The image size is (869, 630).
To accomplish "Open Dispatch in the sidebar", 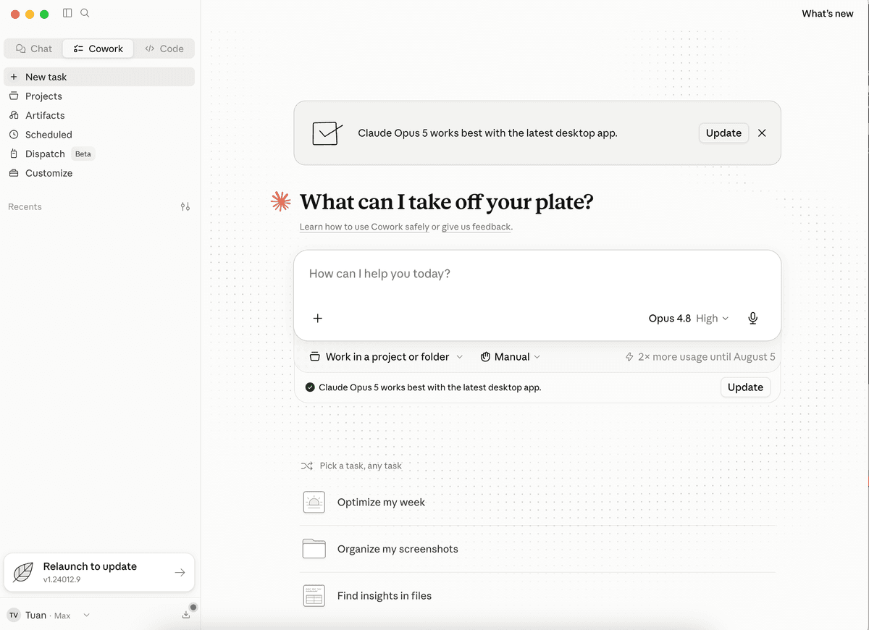I will (x=99, y=154).
